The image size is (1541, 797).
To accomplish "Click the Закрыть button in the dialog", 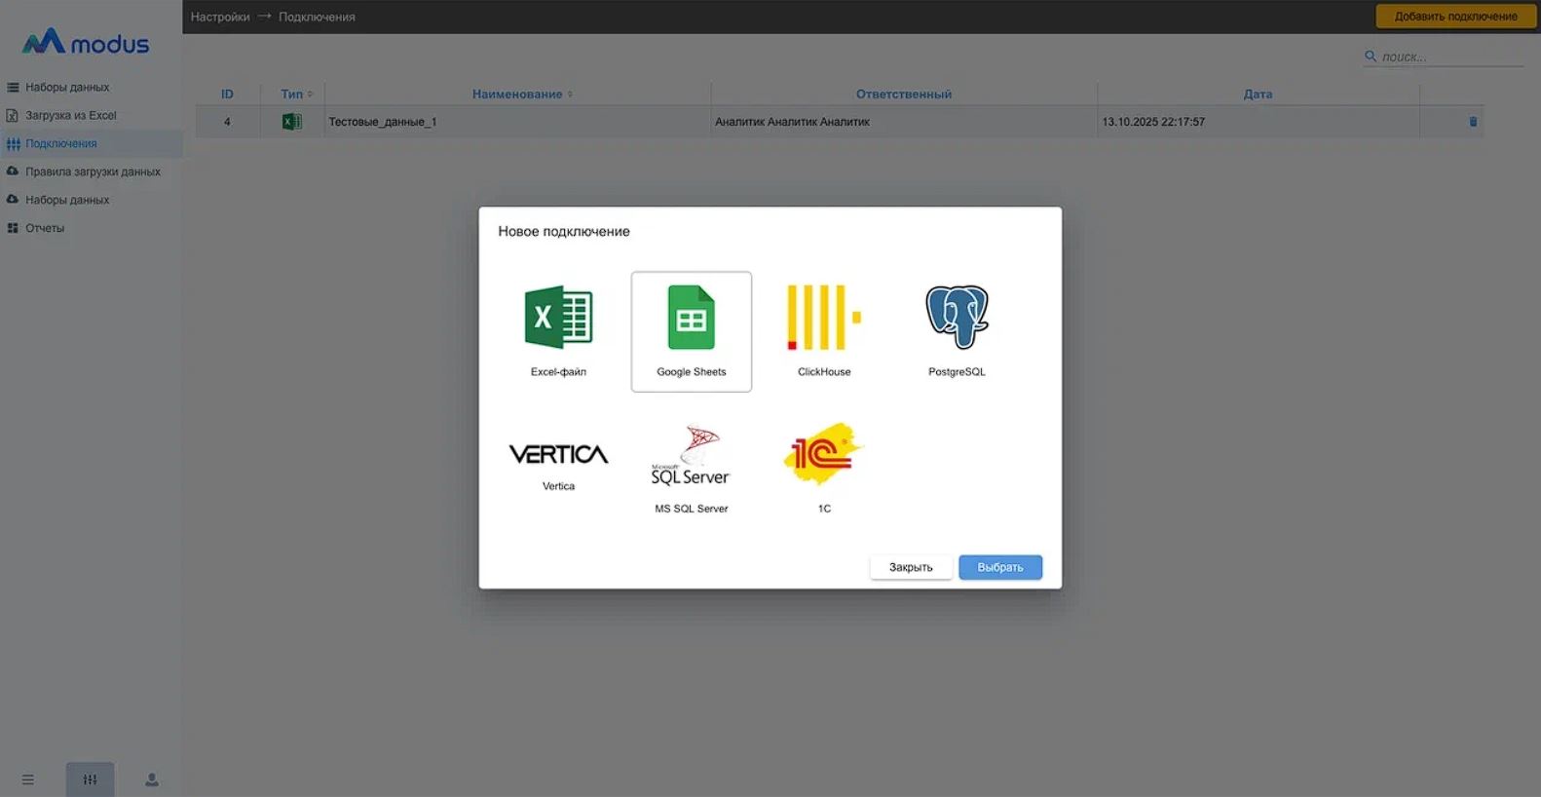I will coord(910,567).
